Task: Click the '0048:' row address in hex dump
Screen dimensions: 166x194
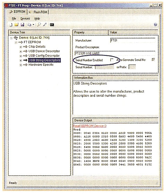Action: (x=77, y=165)
